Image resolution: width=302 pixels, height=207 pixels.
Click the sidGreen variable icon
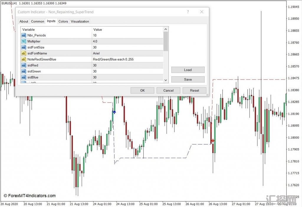pyautogui.click(x=24, y=71)
